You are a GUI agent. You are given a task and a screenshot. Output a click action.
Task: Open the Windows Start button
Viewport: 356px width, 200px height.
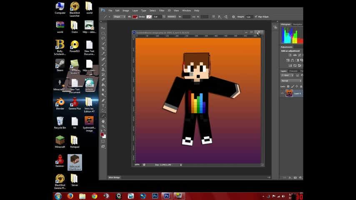coord(58,195)
